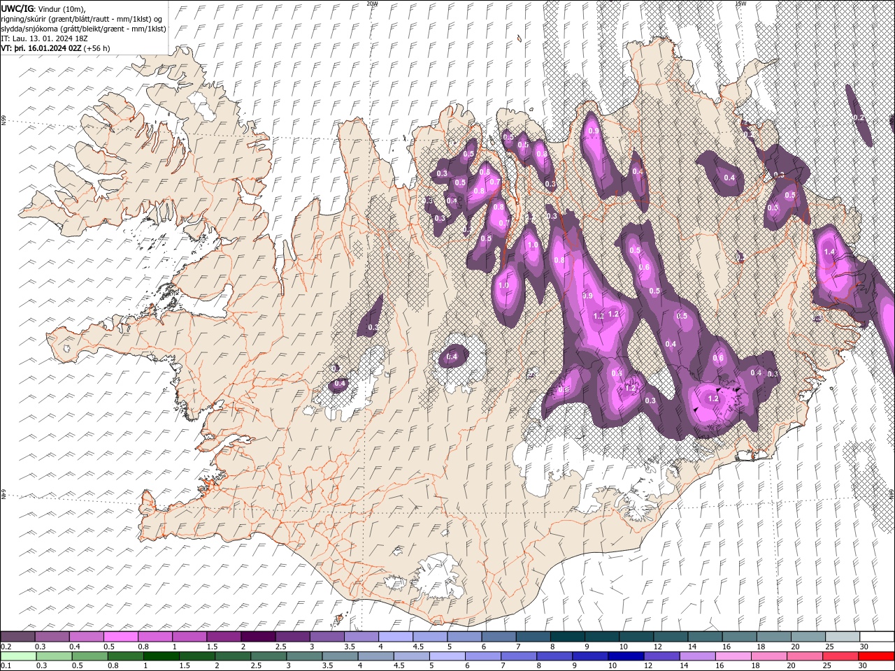Click the white swatch after upper label 30
895x671 pixels.
pyautogui.click(x=878, y=637)
